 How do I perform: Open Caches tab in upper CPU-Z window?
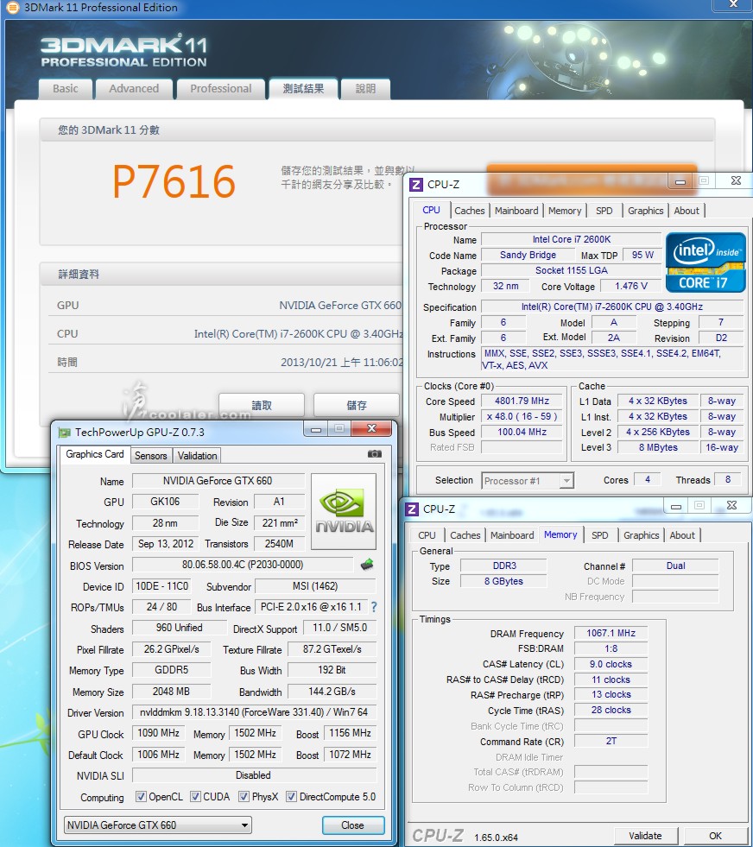coord(470,211)
